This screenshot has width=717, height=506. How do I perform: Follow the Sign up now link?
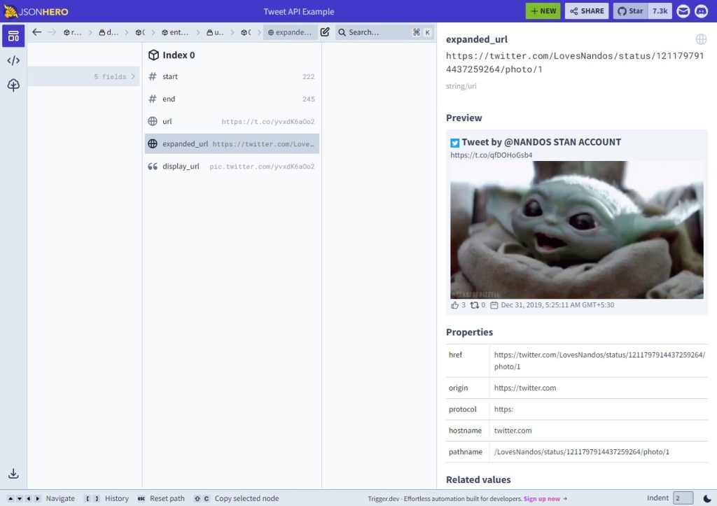click(542, 499)
